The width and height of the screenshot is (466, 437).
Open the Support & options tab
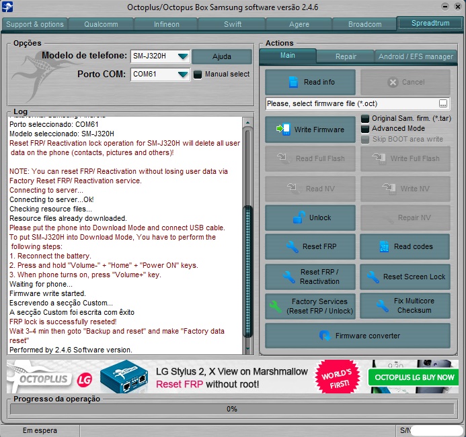pos(35,24)
